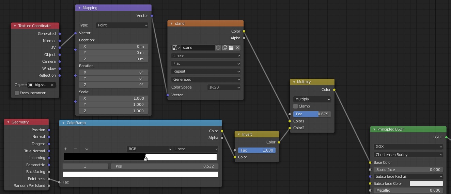Collapse the Geometry node header triangle
Image resolution: width=451 pixels, height=194 pixels.
[x=8, y=122]
